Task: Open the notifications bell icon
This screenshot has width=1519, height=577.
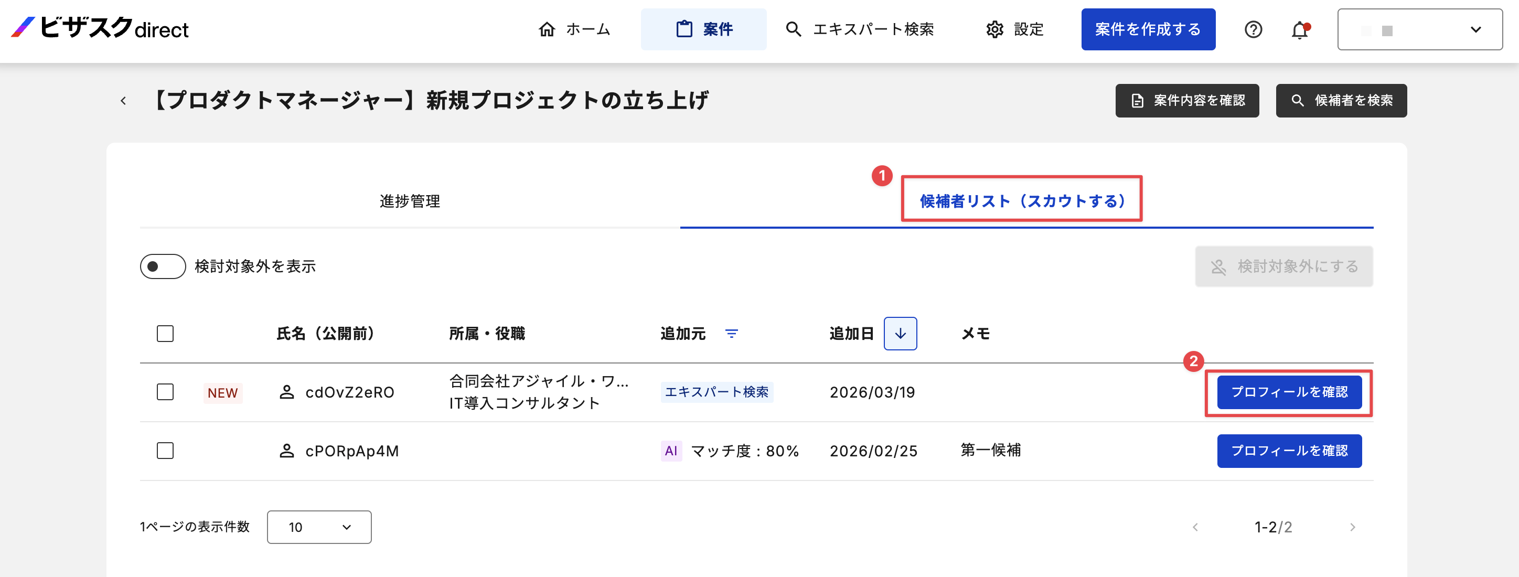Action: tap(1300, 29)
